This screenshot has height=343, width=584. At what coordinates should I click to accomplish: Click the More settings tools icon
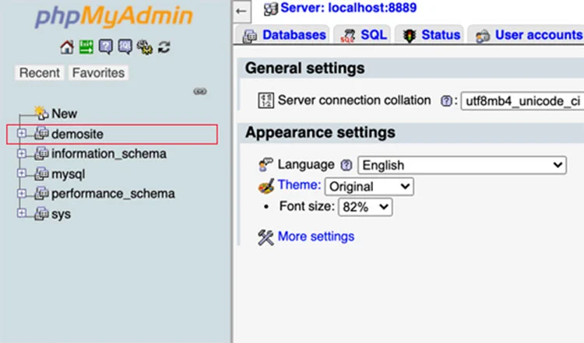[x=266, y=237]
